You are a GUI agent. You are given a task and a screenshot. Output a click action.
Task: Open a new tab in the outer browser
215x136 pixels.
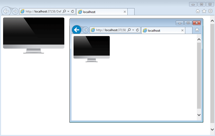pos(131,12)
